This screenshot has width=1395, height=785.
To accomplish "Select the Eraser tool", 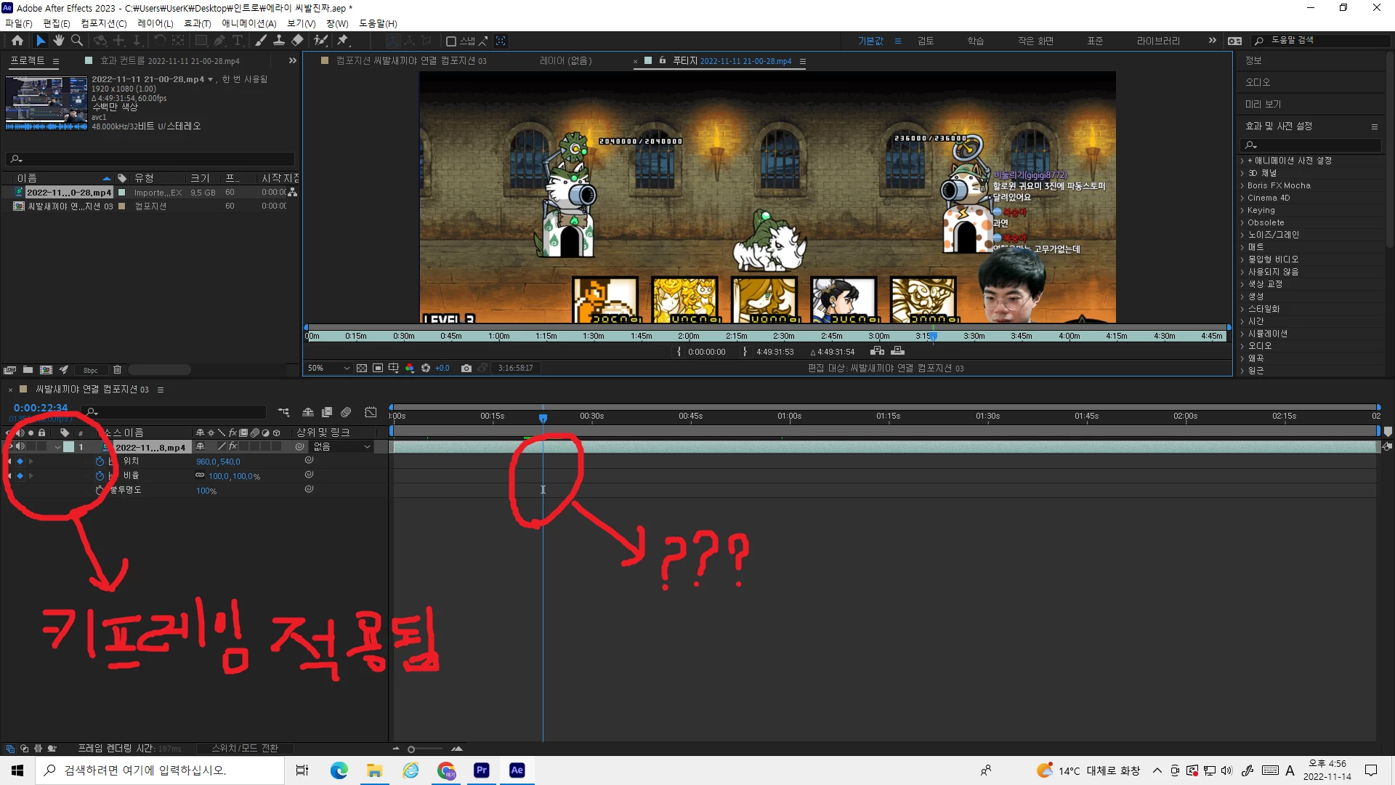I will tap(297, 41).
